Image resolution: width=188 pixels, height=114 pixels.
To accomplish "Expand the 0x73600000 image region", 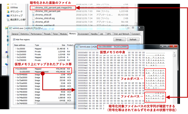I will 16,86.
